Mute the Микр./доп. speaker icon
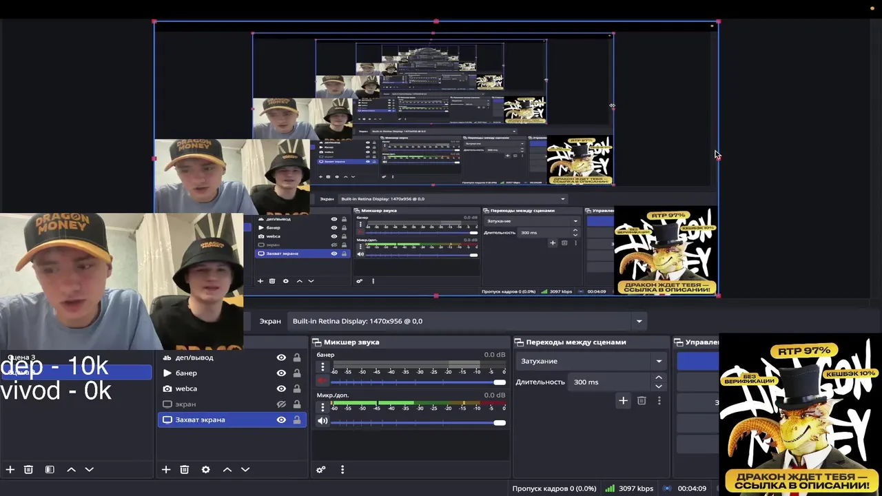 tap(322, 422)
